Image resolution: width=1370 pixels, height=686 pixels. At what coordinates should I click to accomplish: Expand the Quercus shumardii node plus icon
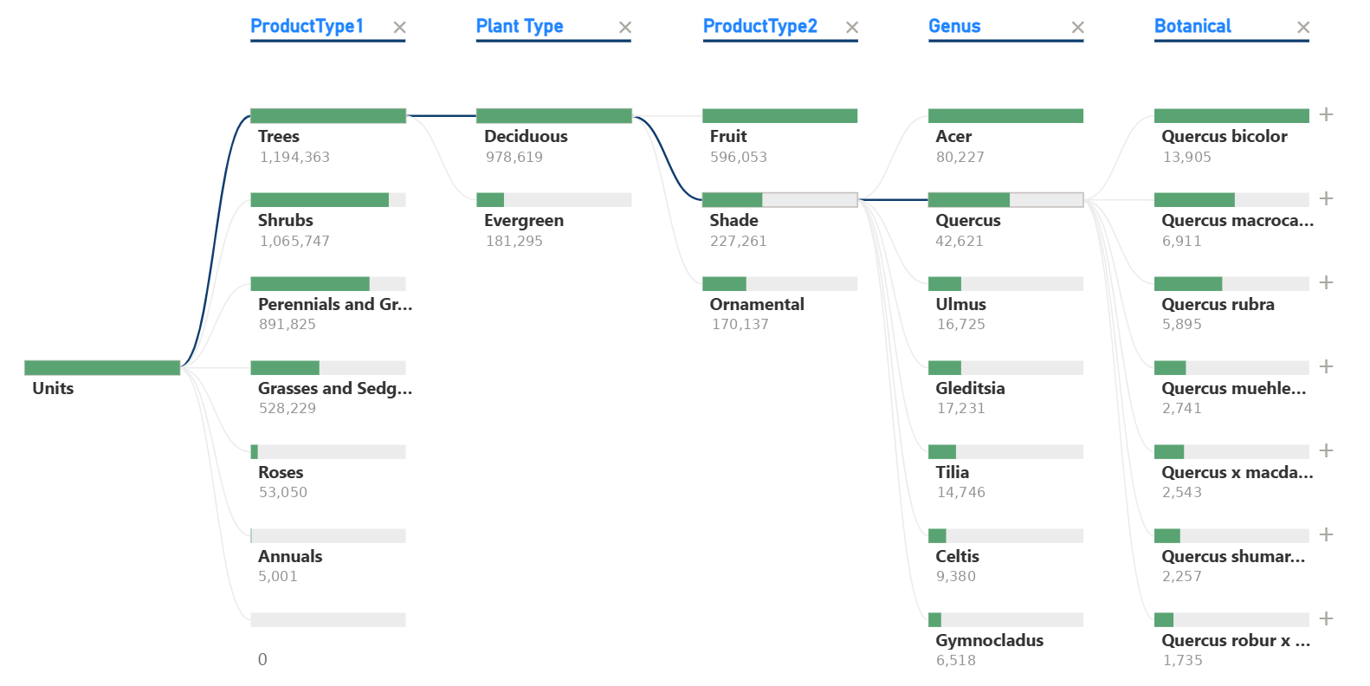[1326, 535]
